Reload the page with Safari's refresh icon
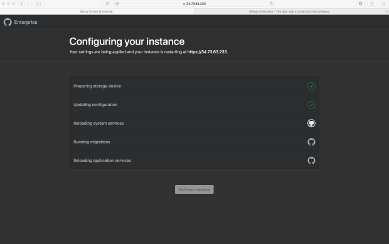This screenshot has height=244, width=389. [x=271, y=4]
